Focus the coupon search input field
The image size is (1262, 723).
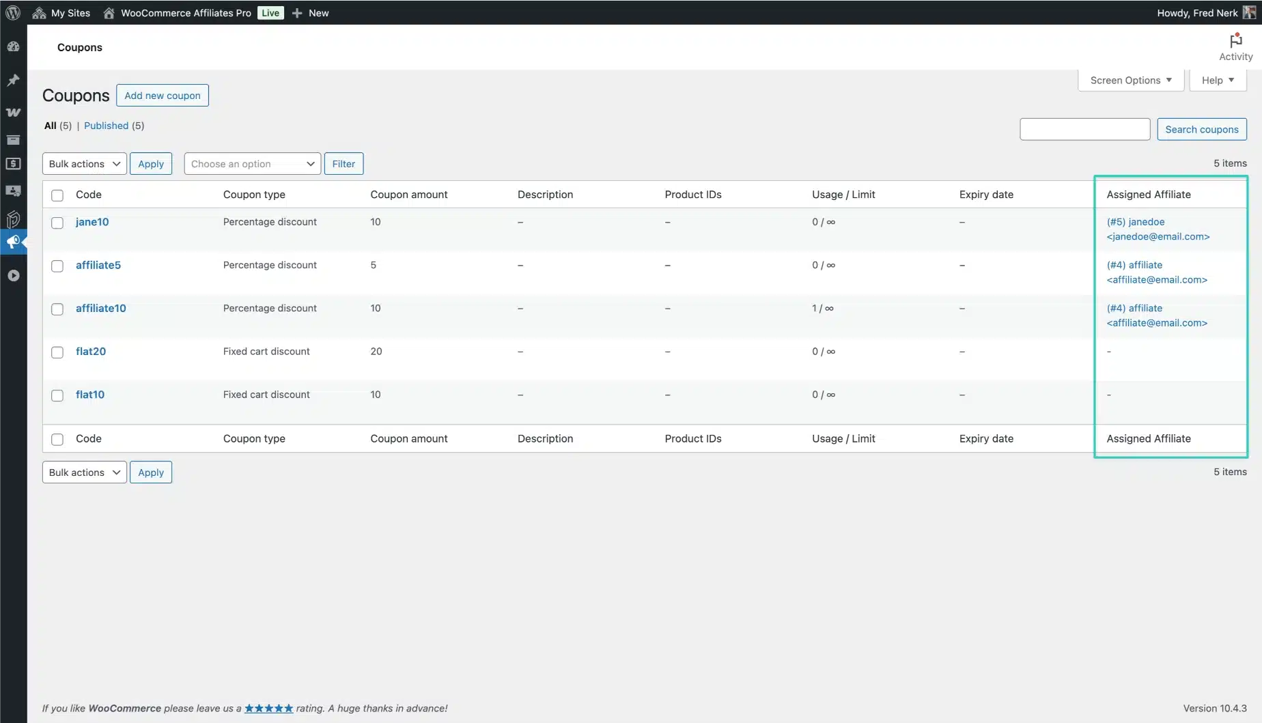[1084, 129]
